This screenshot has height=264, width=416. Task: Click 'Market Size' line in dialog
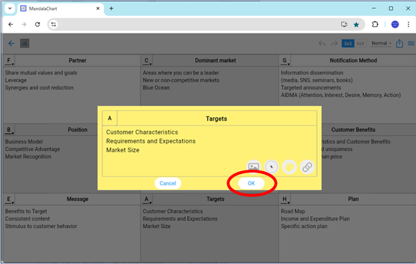[123, 150]
